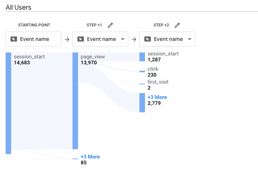Click the All Users segment heading
258x183 pixels.
(19, 7)
